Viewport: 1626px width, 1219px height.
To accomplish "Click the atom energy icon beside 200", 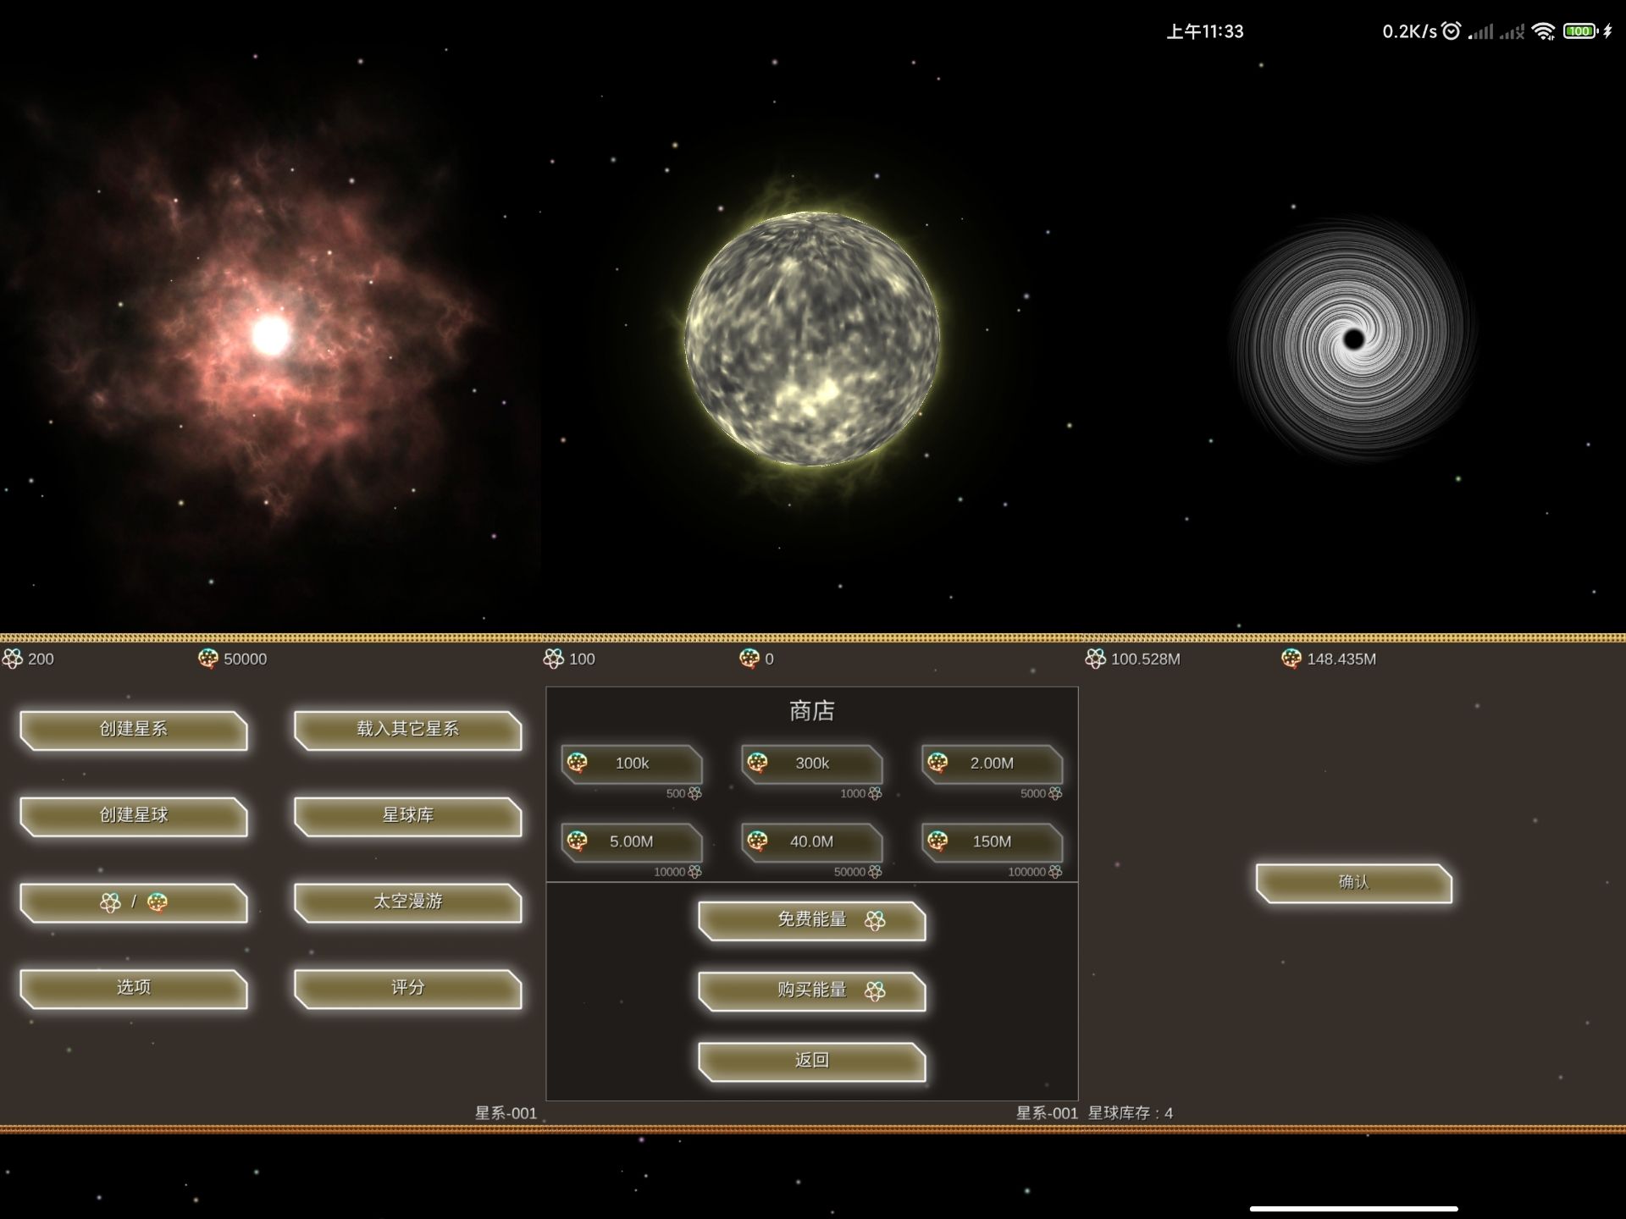I will click(12, 659).
